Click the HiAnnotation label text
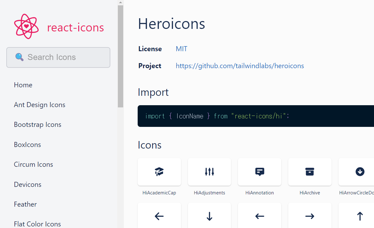 click(260, 193)
